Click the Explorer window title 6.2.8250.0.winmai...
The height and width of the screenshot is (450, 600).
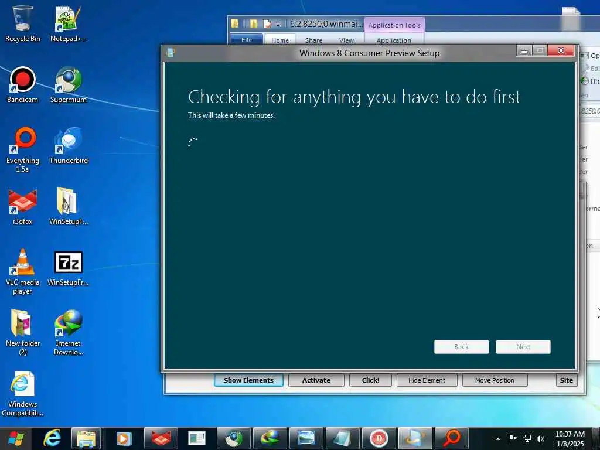click(x=326, y=23)
